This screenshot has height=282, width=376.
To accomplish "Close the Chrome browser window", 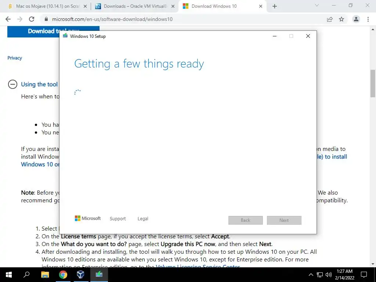I will [x=367, y=5].
